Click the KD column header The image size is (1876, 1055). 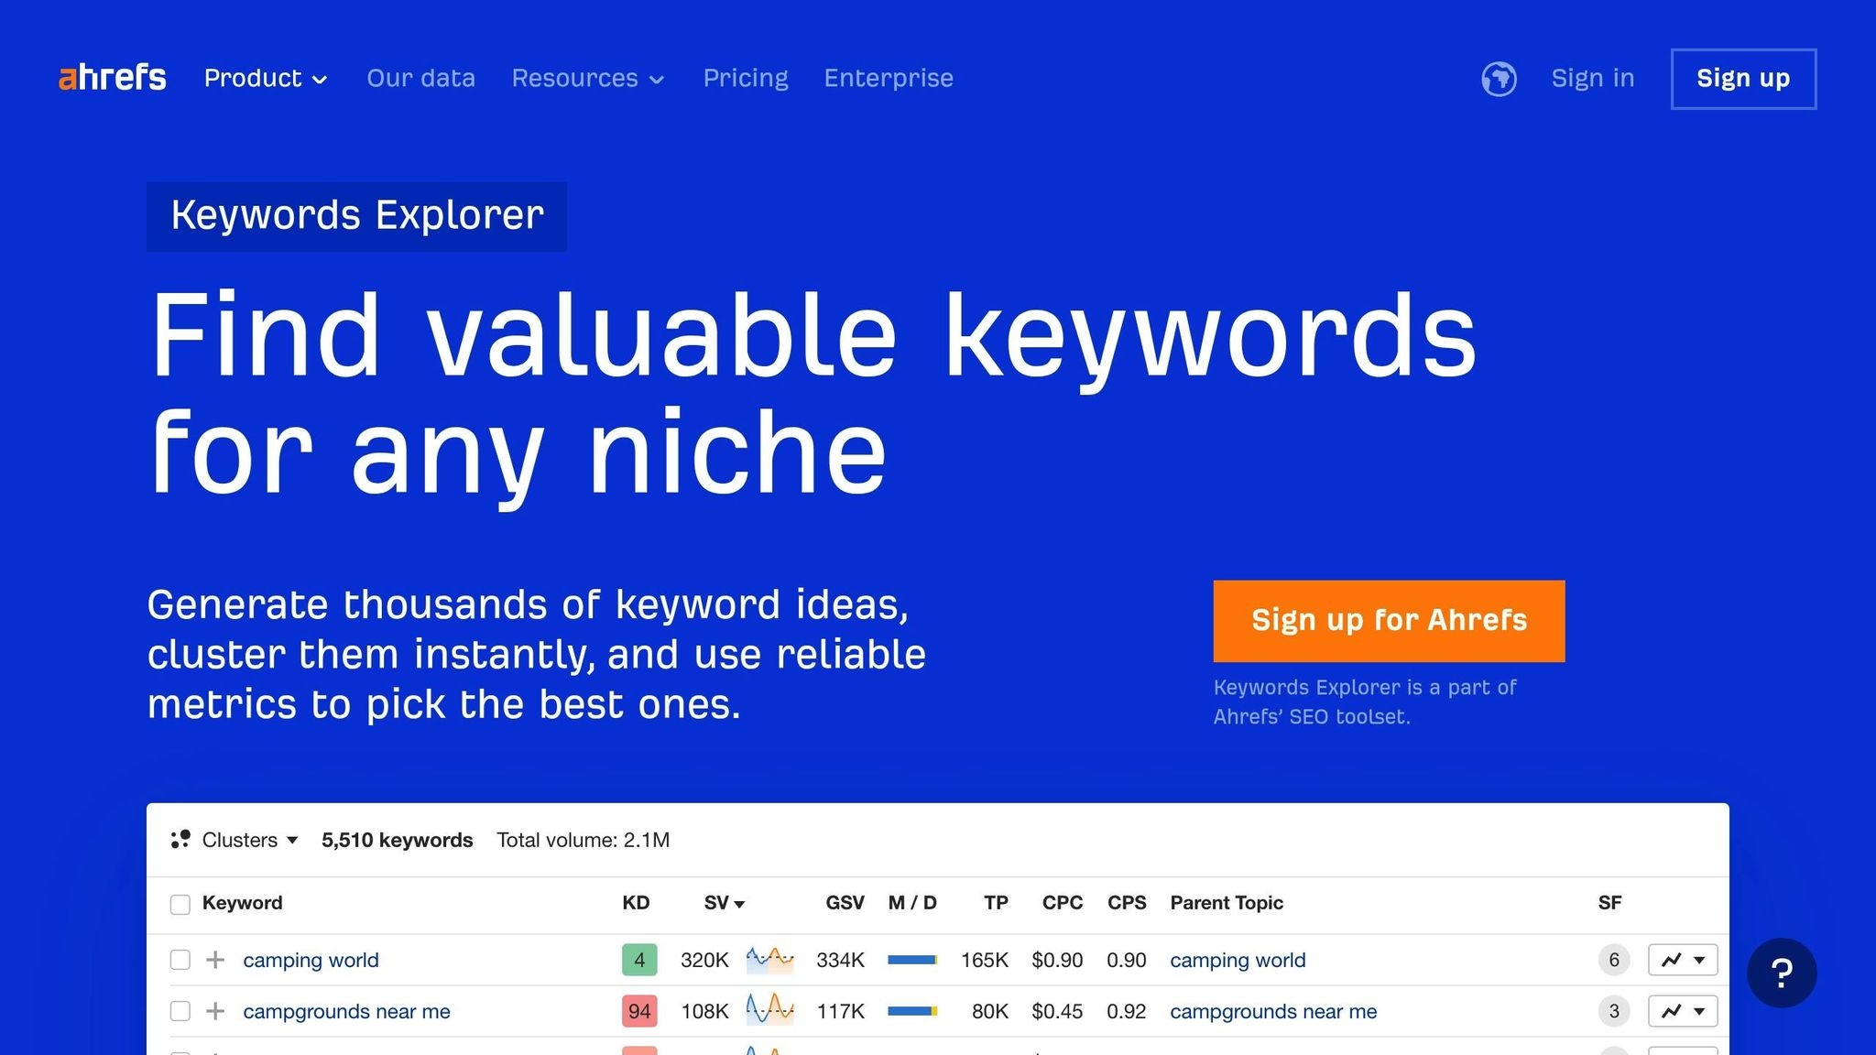point(636,903)
